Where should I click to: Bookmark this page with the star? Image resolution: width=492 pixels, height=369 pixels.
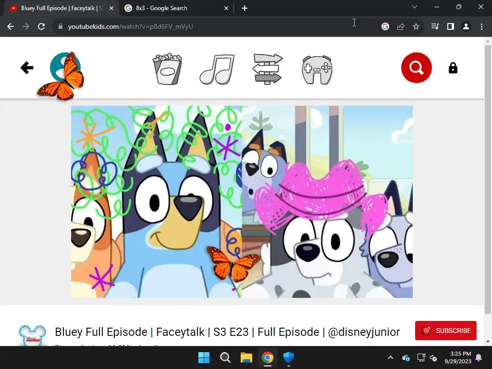pyautogui.click(x=416, y=27)
